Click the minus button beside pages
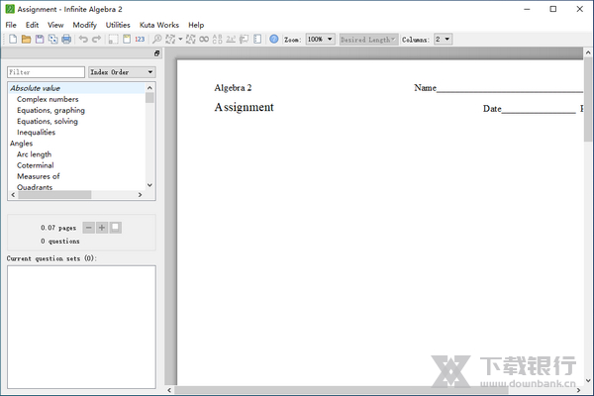The height and width of the screenshot is (396, 594). point(88,228)
